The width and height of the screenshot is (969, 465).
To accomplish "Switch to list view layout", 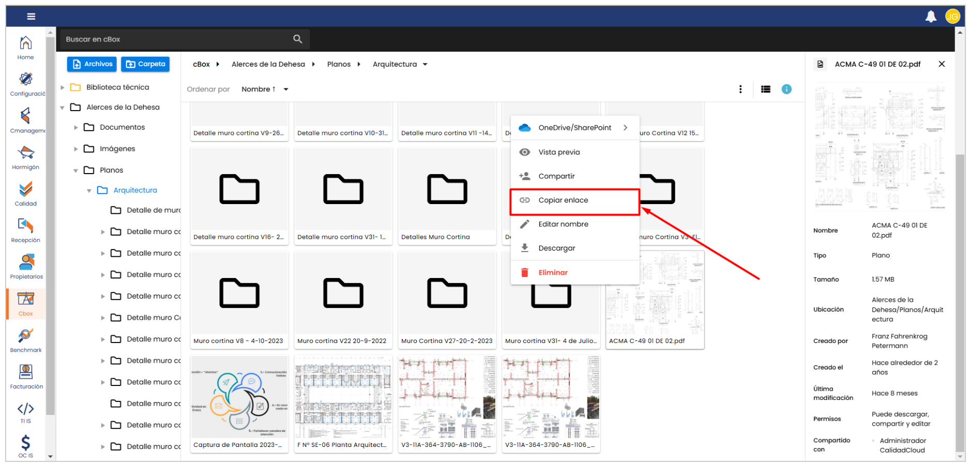I will [765, 89].
